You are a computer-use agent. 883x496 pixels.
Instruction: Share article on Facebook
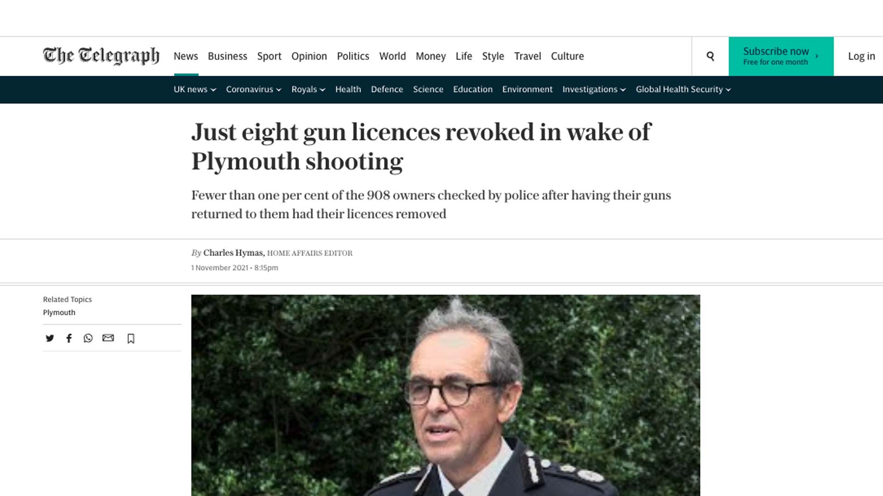(69, 338)
